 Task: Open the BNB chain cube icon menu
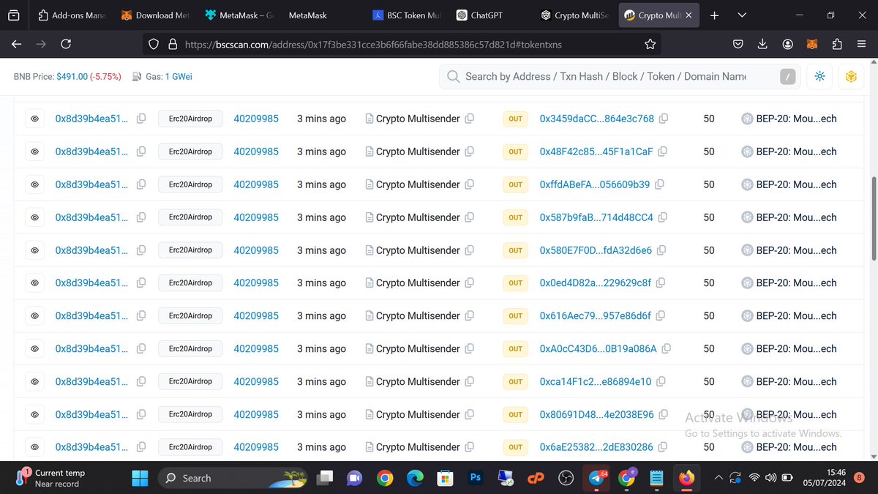(851, 76)
